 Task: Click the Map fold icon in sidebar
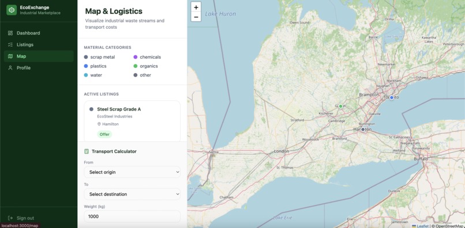click(10, 56)
